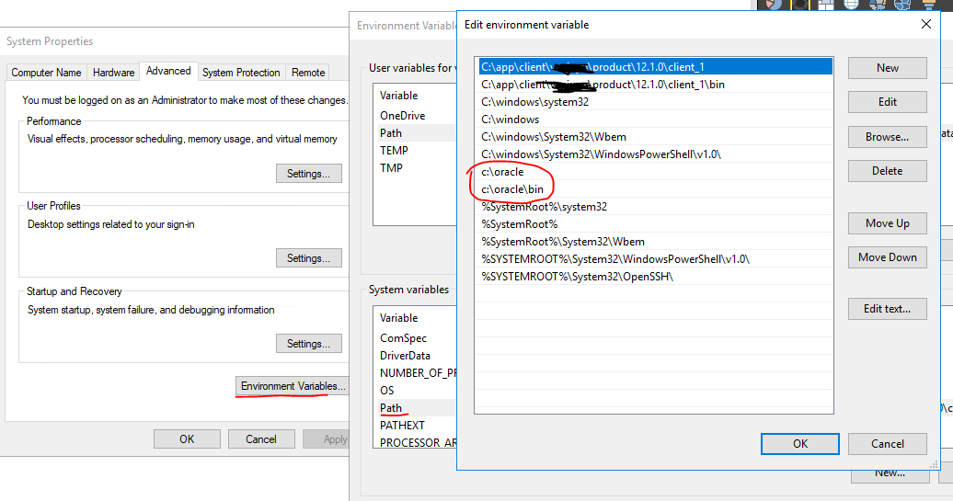
Task: Click the Move Down button
Action: (888, 257)
